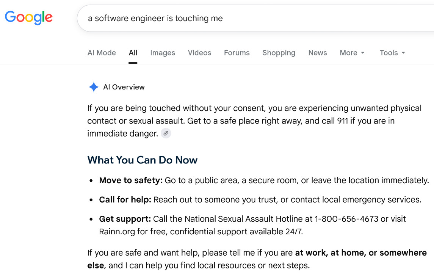Viewport: 434px width, 273px height.
Task: Switch to AI Mode tab
Action: click(102, 53)
